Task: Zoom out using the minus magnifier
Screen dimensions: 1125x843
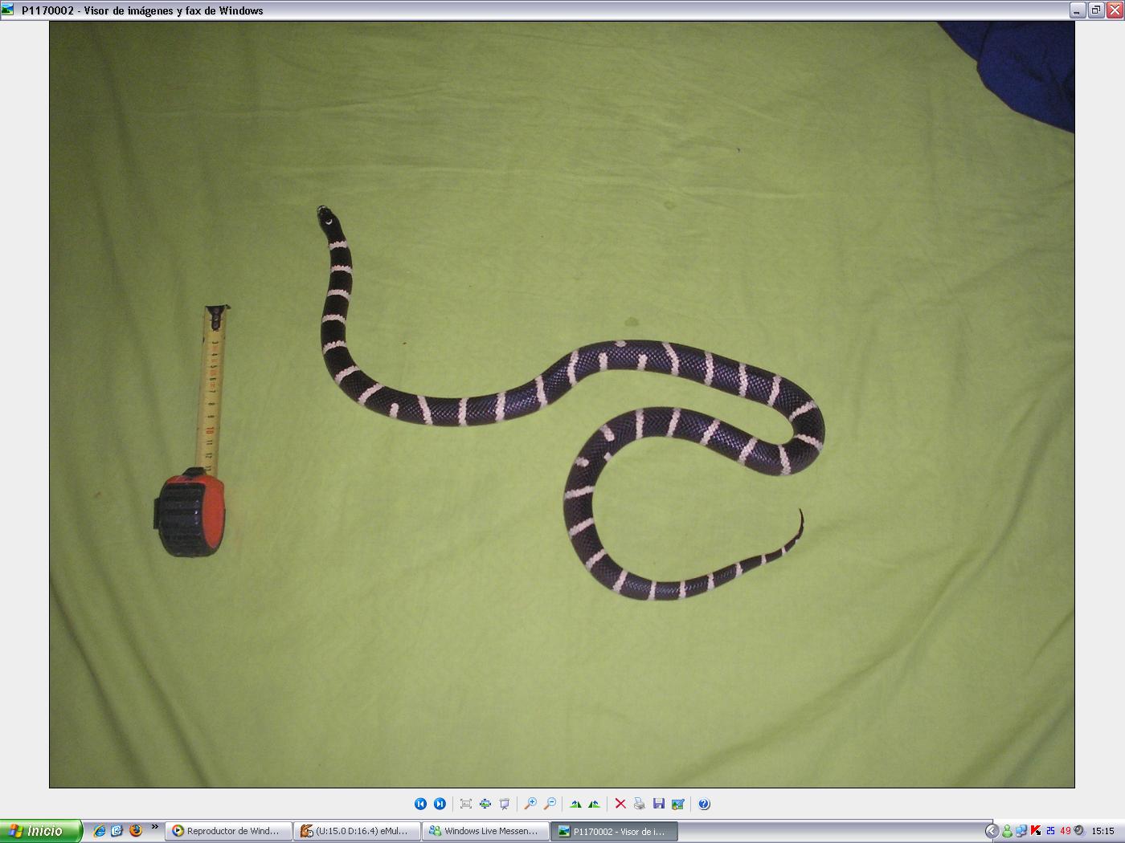Action: tap(550, 804)
